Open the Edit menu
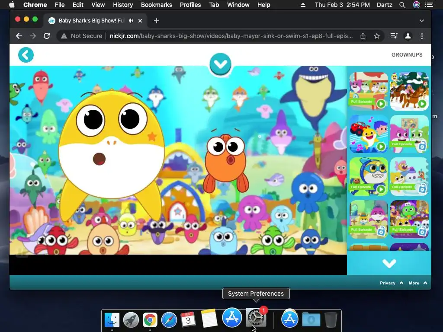Screen dimensions: 443x332 point(78,5)
